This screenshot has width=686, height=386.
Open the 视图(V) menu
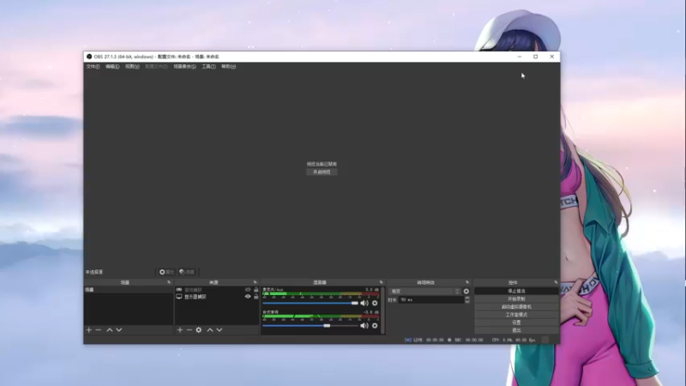132,67
